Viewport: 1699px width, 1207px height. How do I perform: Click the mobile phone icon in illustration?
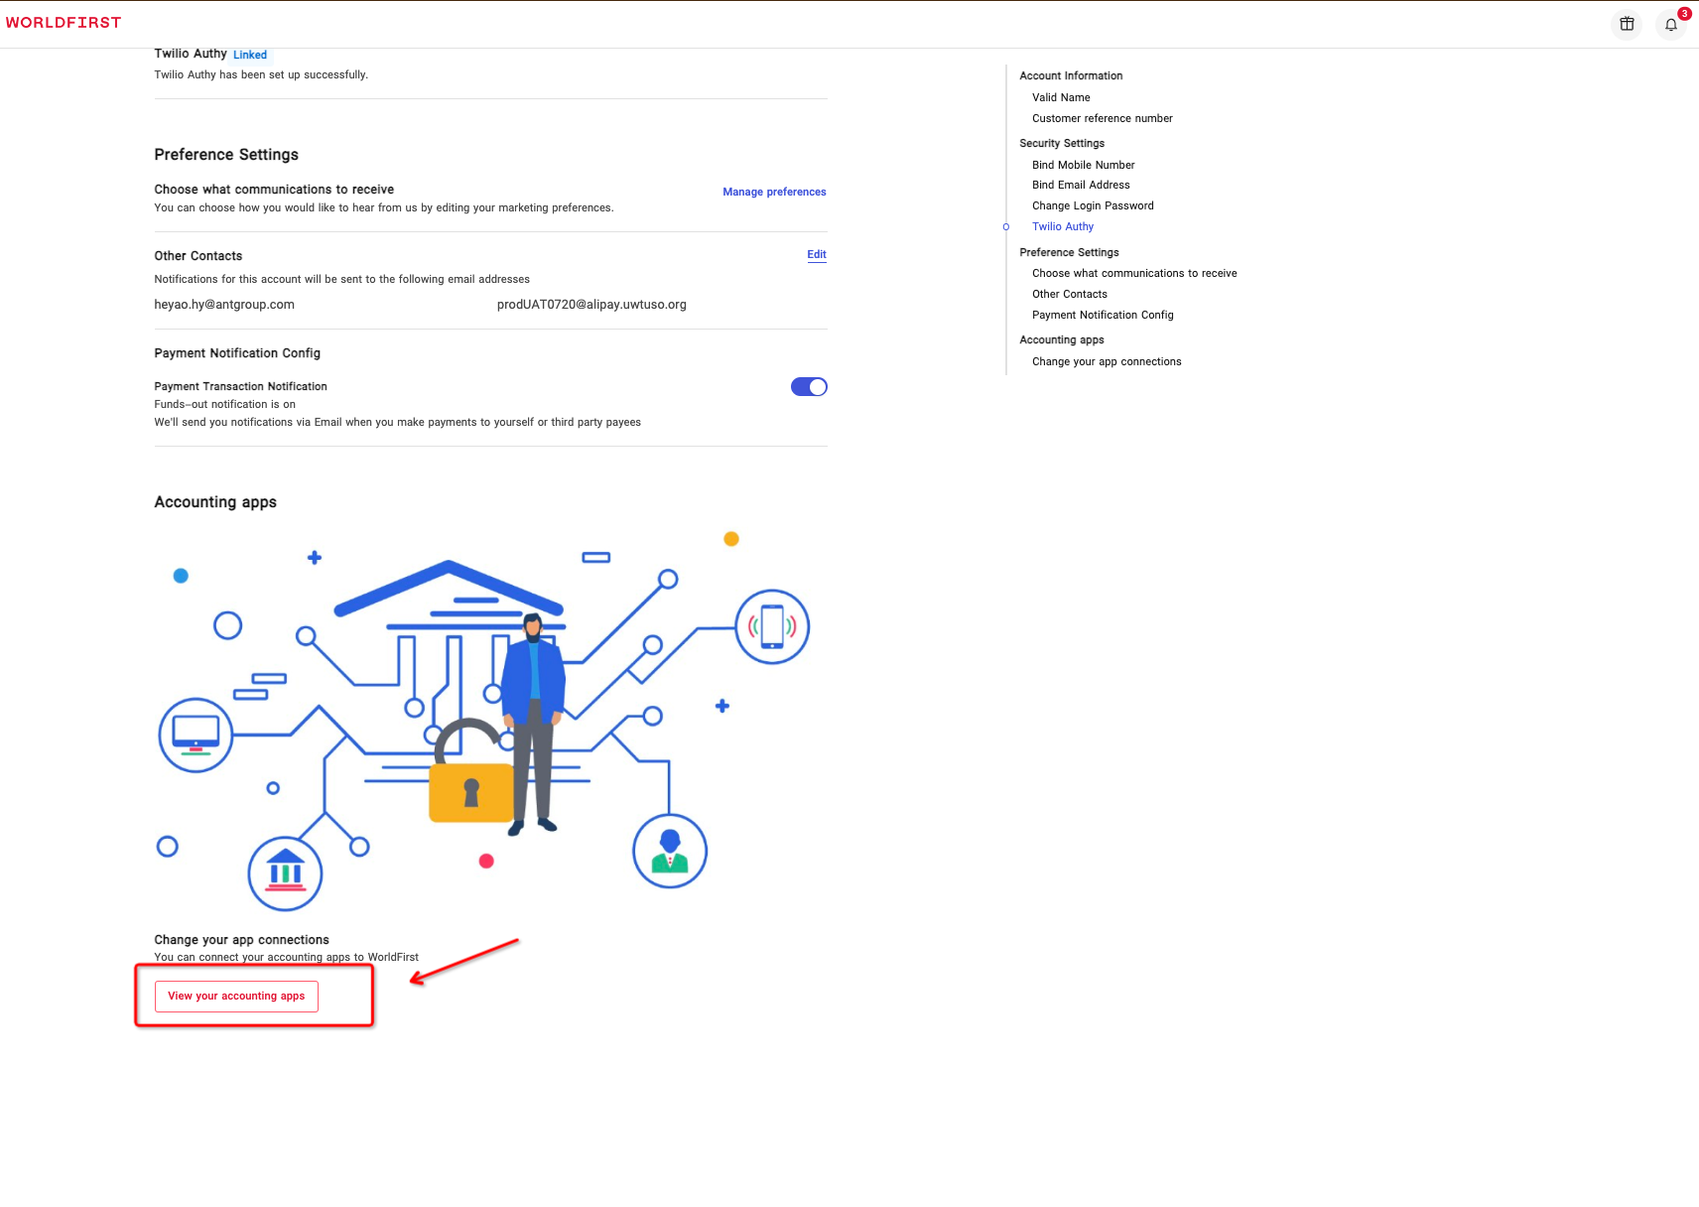772,626
